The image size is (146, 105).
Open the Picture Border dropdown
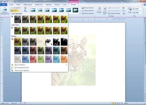tap(88, 8)
